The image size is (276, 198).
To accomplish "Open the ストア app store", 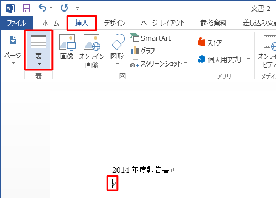I will click(210, 42).
